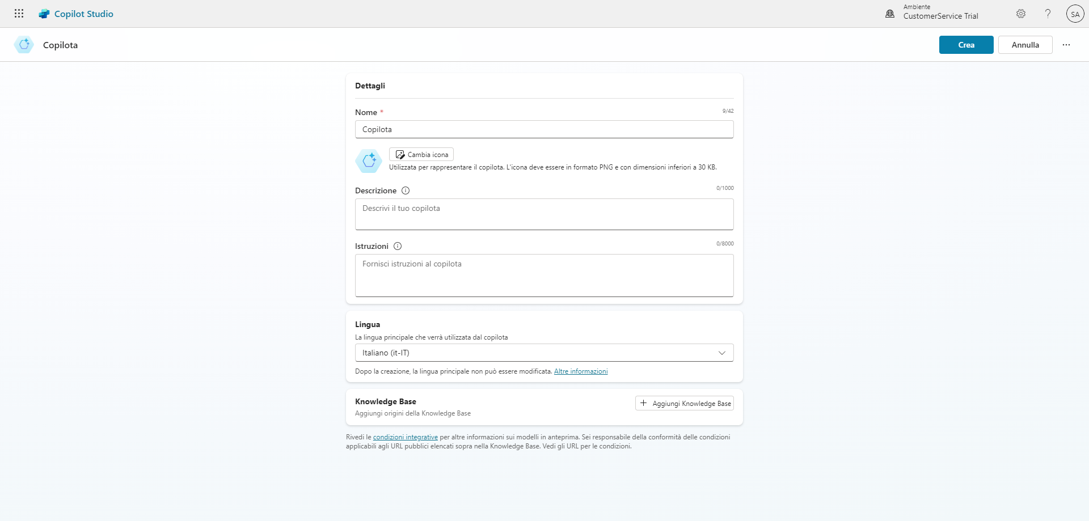This screenshot has height=521, width=1089.
Task: Open the Lingua dropdown Italiano (it-IT)
Action: point(544,353)
